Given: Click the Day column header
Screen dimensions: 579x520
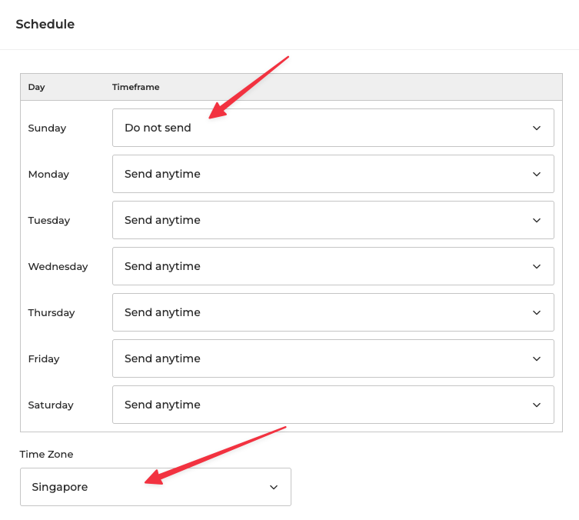Looking at the screenshot, I should coord(37,87).
